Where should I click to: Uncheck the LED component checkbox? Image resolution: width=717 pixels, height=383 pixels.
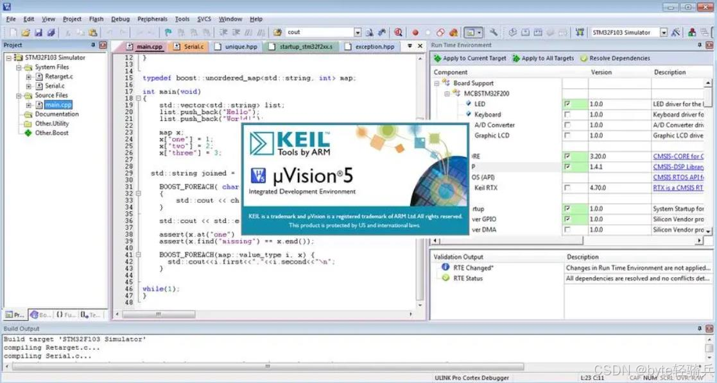coord(567,104)
